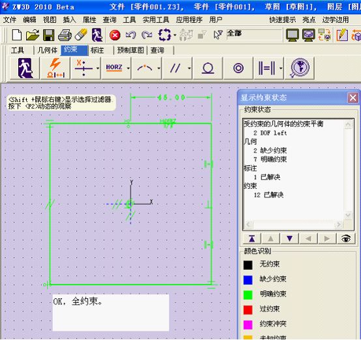Open file using the folder icon

pyautogui.click(x=32, y=35)
